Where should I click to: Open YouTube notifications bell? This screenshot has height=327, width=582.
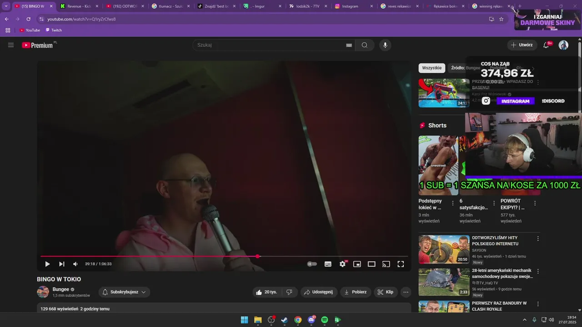point(547,45)
